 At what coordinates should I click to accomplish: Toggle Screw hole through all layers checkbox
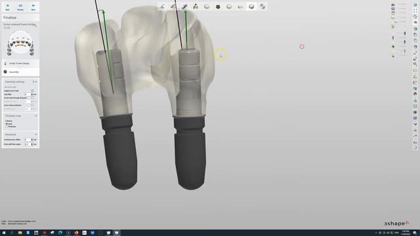[x=32, y=98]
